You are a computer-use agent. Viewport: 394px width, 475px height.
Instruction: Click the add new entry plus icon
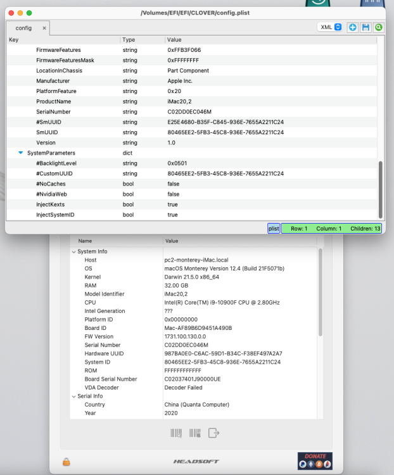[x=352, y=28]
